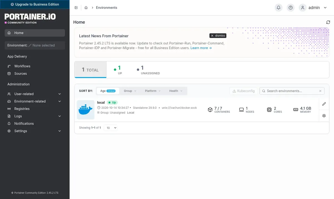Viewport: 334px width, 199px height.
Task: Change items per page dropdown 10
Action: click(111, 128)
